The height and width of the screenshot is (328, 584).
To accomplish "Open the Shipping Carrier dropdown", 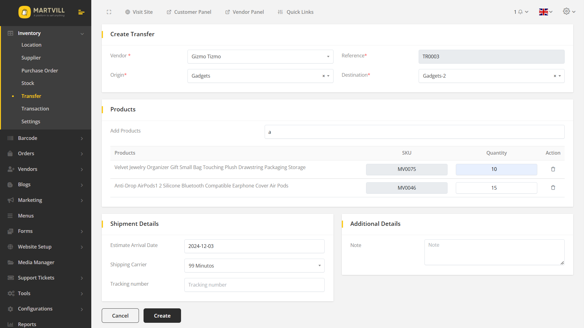I will pyautogui.click(x=254, y=266).
